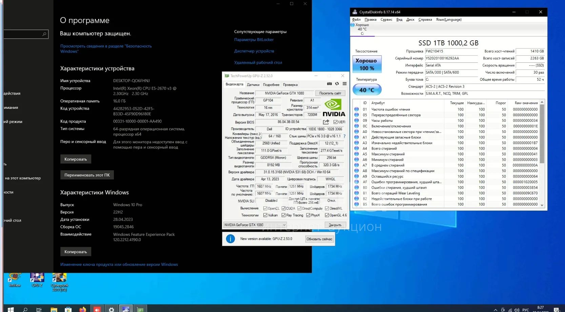
Task: Switch to Подробнее tab in GPU-Z
Action: (x=271, y=85)
